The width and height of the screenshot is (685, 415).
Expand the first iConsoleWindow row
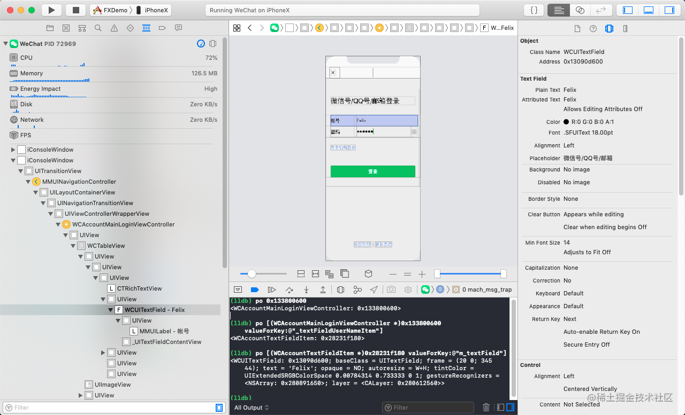13,150
